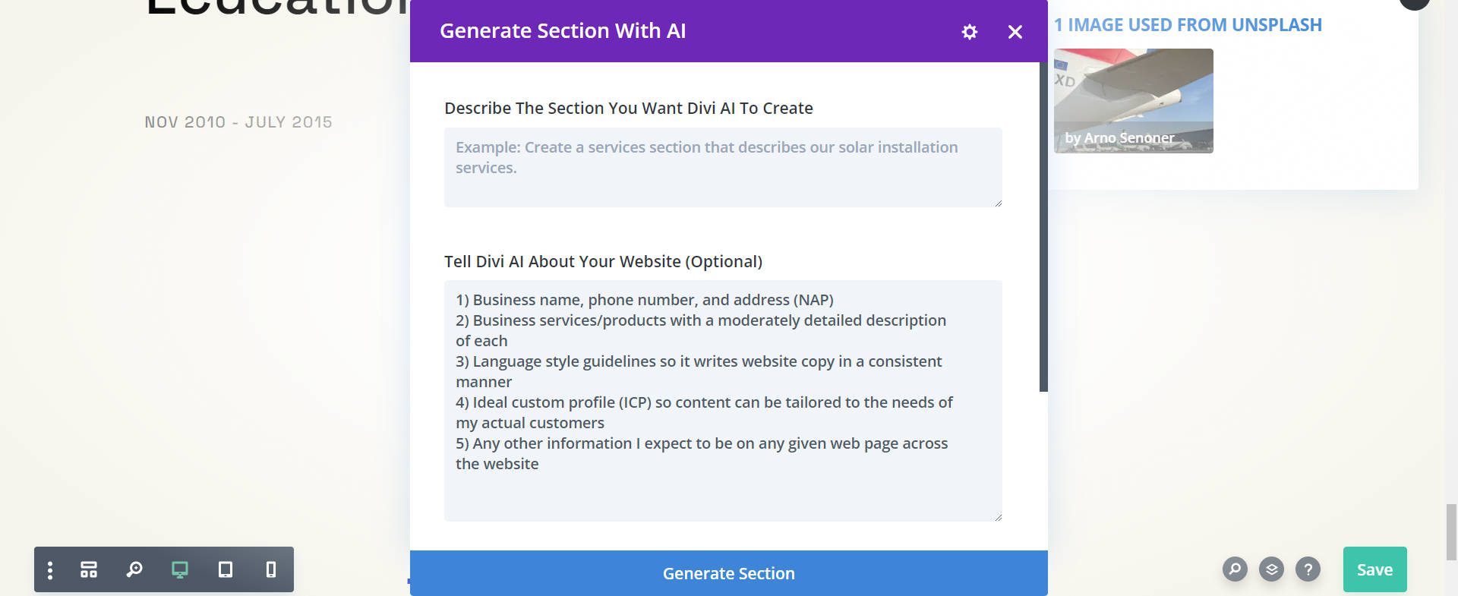
Task: Open Divi help via the question mark icon
Action: pyautogui.click(x=1307, y=569)
